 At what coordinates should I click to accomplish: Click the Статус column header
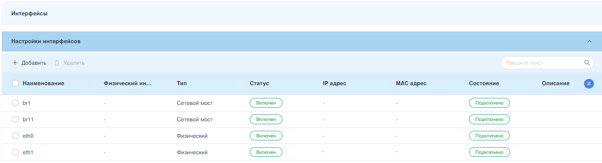click(x=259, y=83)
